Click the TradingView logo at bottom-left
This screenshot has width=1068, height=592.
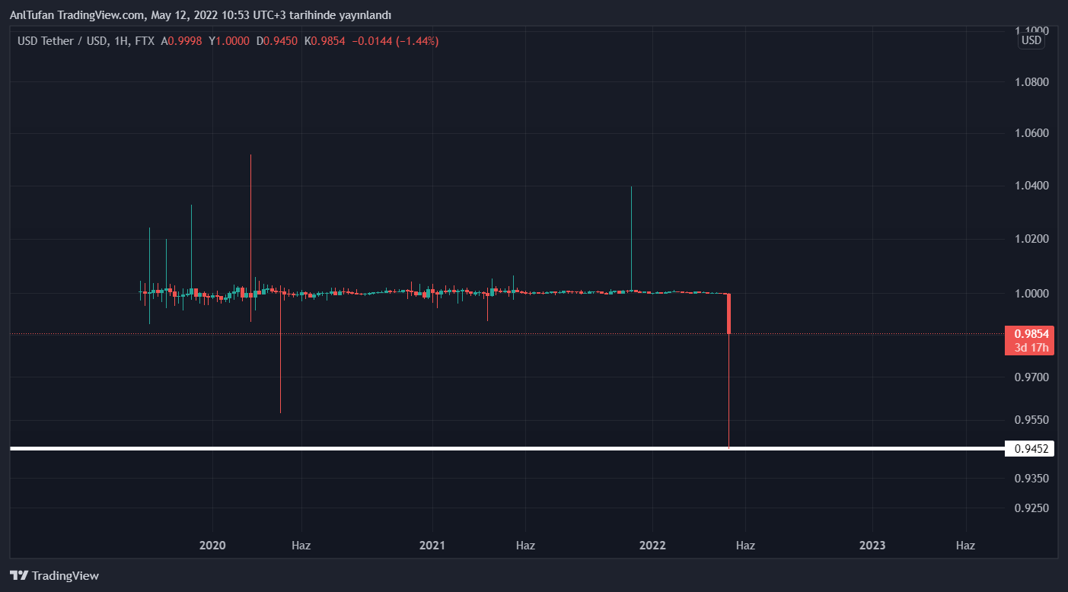pyautogui.click(x=54, y=576)
